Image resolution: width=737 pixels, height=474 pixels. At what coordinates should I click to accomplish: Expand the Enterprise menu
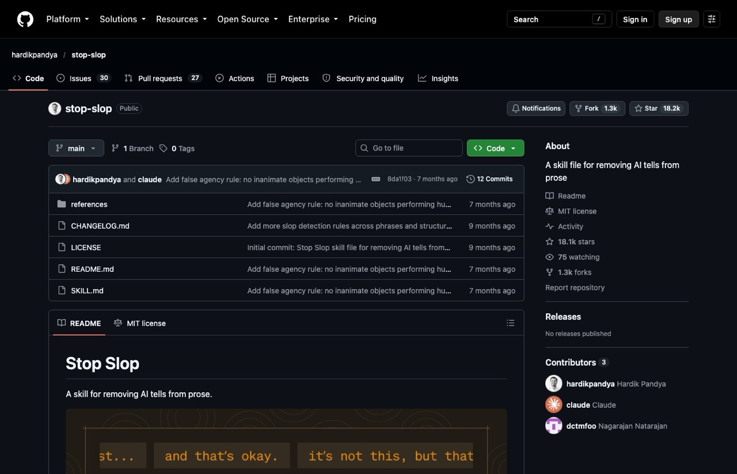coord(313,19)
